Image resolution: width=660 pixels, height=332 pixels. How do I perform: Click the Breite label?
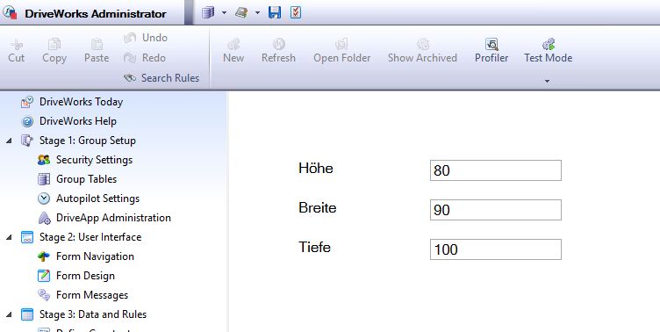[318, 207]
